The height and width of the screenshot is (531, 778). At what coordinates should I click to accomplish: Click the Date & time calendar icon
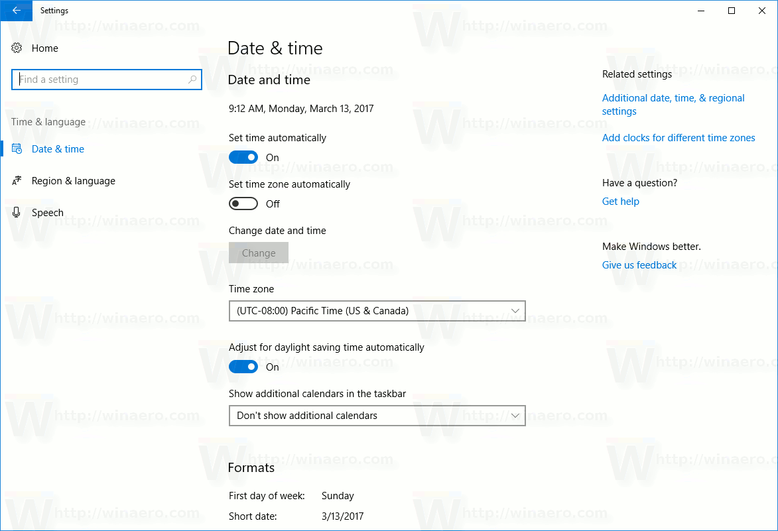coord(18,148)
